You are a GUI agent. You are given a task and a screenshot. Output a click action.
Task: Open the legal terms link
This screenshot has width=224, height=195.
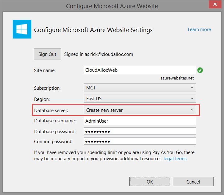pyautogui.click(x=175, y=159)
